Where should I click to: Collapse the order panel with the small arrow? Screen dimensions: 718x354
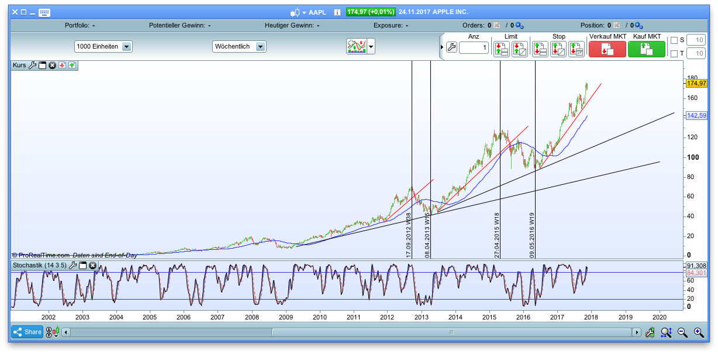441,47
